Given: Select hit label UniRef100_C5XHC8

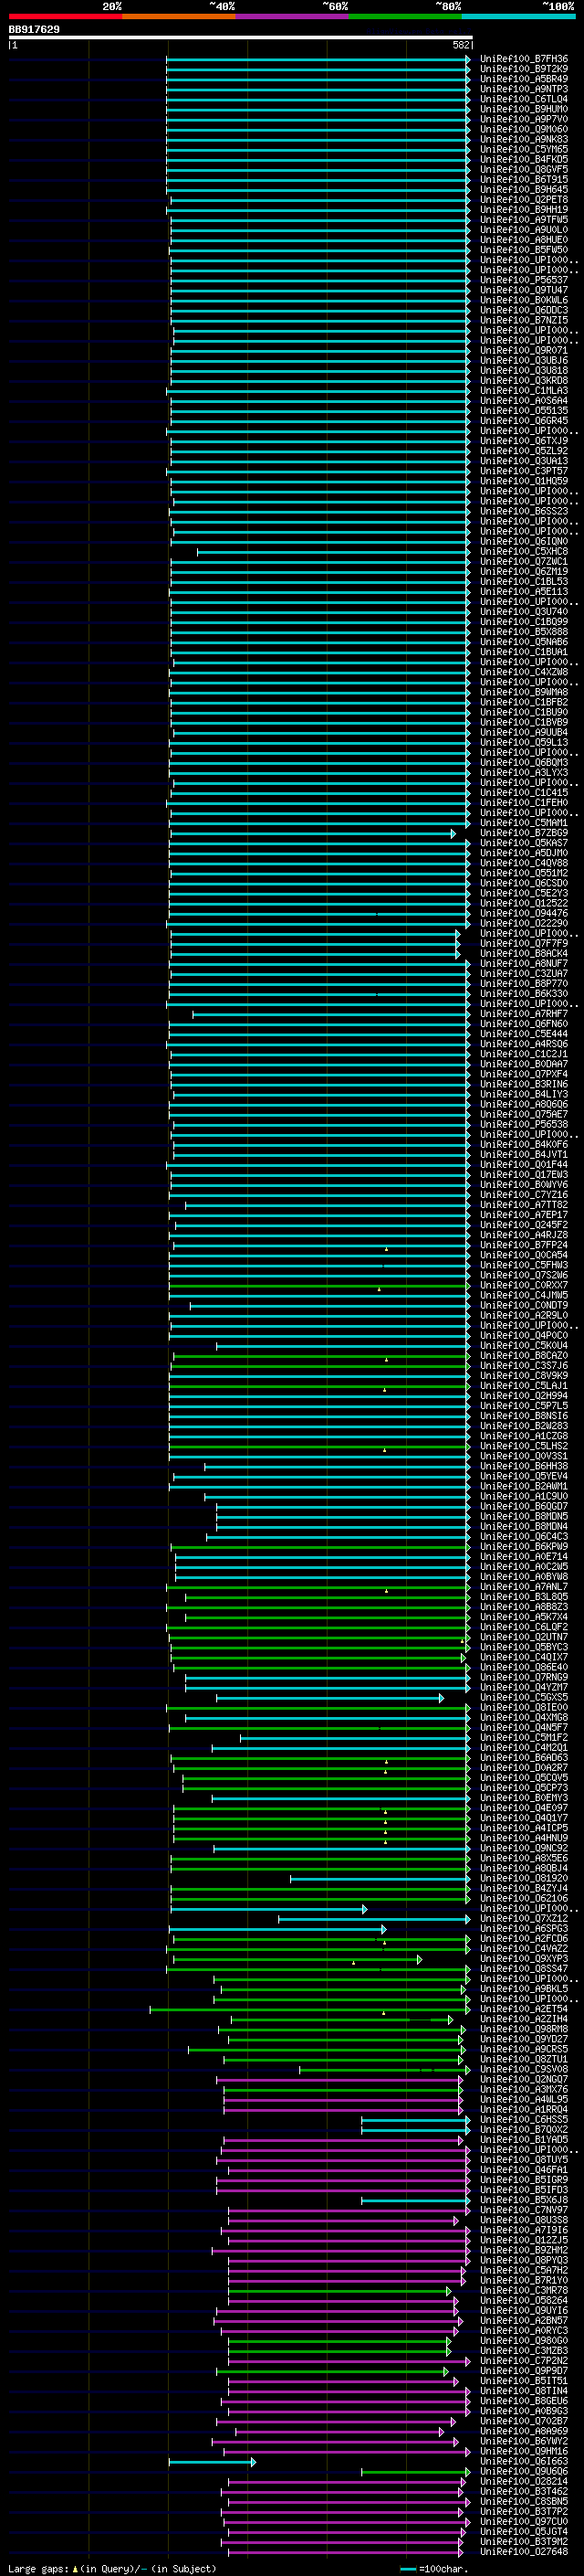Looking at the screenshot, I should pyautogui.click(x=524, y=551).
